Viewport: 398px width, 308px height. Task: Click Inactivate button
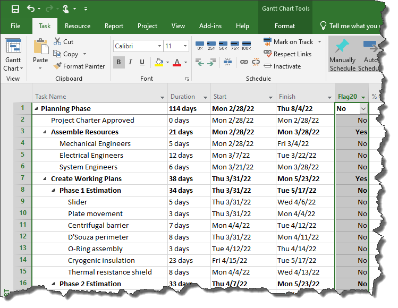pos(282,66)
